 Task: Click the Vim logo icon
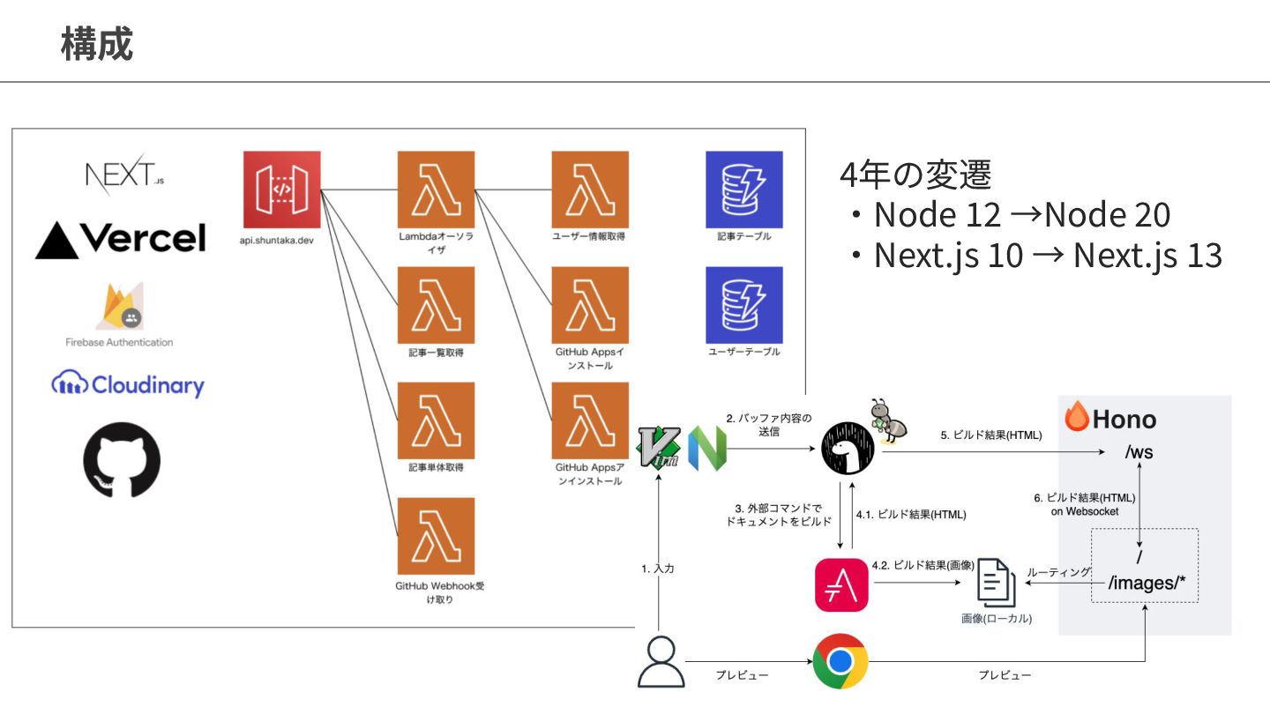pyautogui.click(x=659, y=448)
